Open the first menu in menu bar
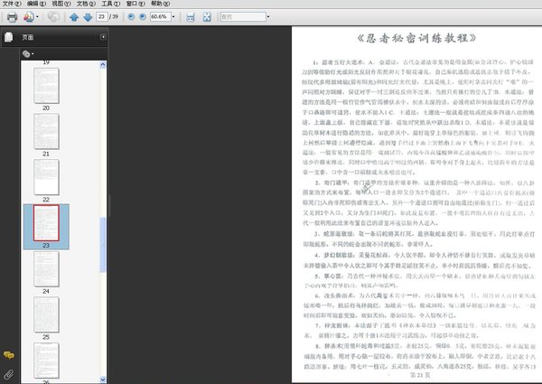This screenshot has width=542, height=384. pyautogui.click(x=12, y=4)
